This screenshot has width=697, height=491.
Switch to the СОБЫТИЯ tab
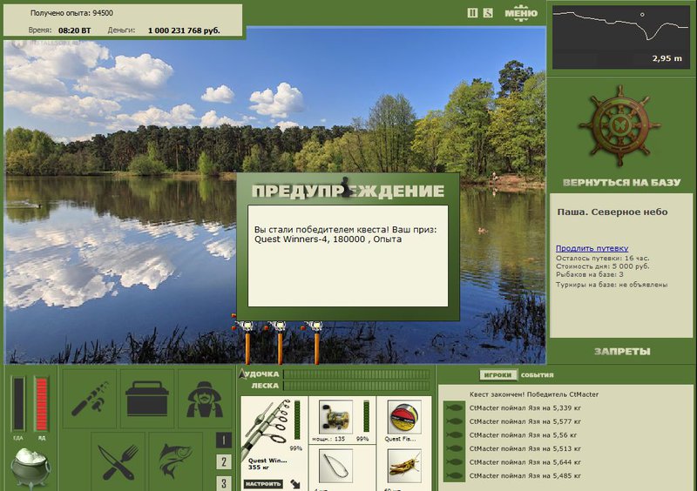(x=537, y=375)
